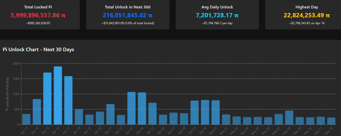Select the Apr 14 bar
This screenshot has height=136, width=341.
click(x=37, y=112)
